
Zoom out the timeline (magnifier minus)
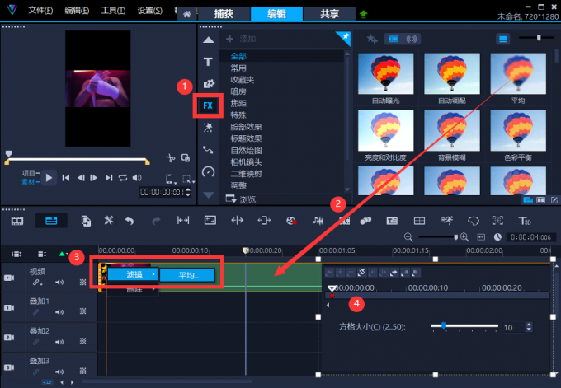408,237
